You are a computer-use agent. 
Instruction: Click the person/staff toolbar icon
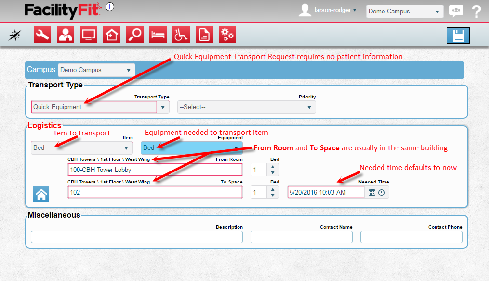click(x=66, y=35)
